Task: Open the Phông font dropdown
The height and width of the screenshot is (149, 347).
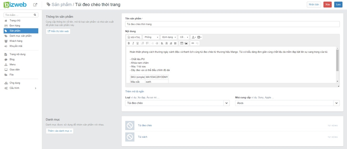Action: click(x=151, y=37)
